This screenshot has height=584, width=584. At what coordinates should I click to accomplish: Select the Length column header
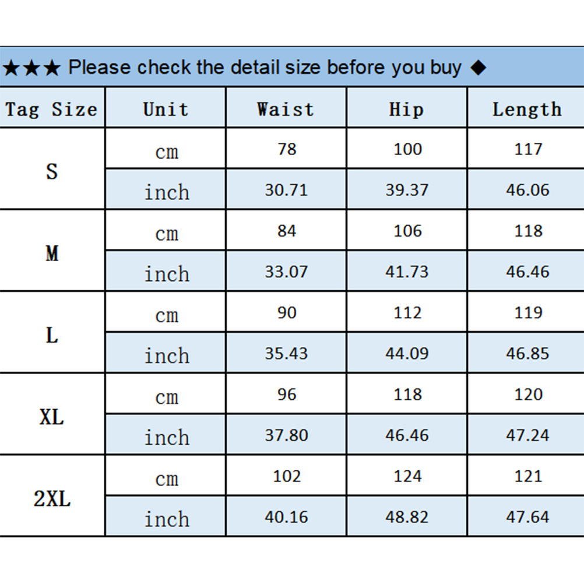(x=527, y=109)
